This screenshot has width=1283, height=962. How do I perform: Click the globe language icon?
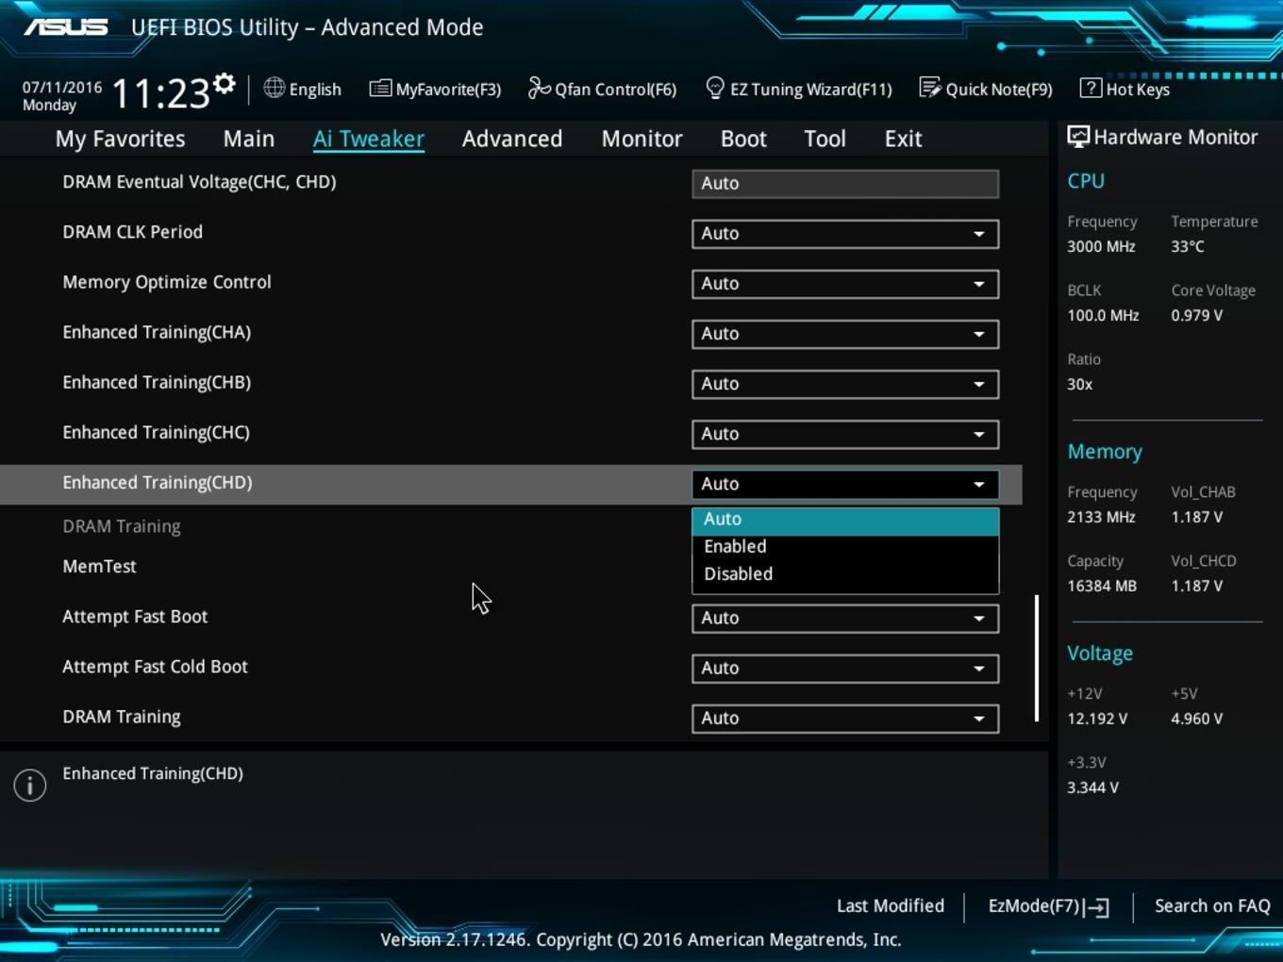274,88
